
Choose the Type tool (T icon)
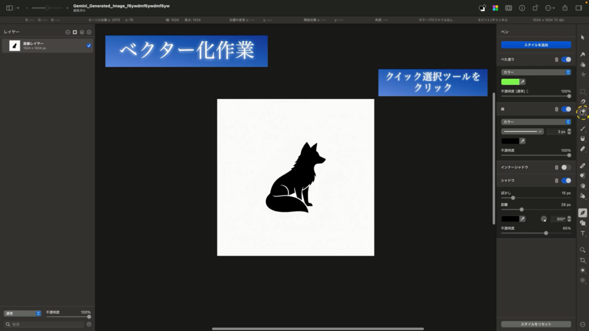(x=583, y=233)
